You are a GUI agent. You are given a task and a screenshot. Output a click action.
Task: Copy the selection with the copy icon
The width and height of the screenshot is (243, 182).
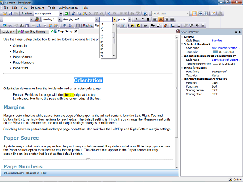click(79, 14)
